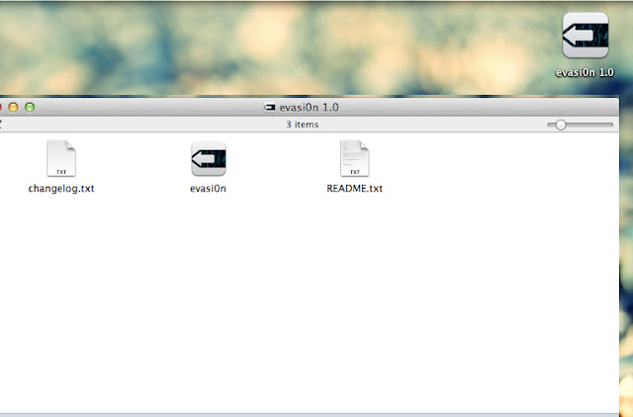Click the icon size slider knob
The height and width of the screenshot is (417, 633).
click(x=561, y=125)
